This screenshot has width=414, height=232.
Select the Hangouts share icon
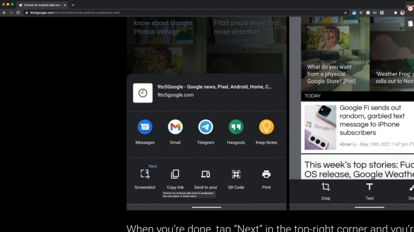click(x=236, y=127)
